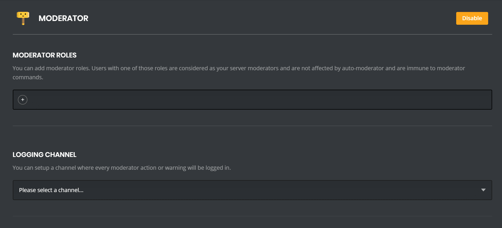Screen dimensions: 502x228
Task: Focus the empty moderator roles field
Action: click(x=256, y=100)
